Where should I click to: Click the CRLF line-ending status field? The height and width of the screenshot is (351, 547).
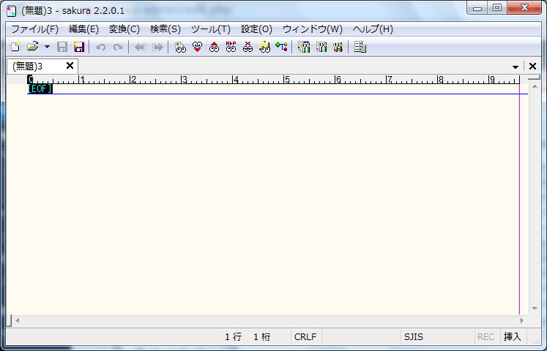pyautogui.click(x=305, y=336)
